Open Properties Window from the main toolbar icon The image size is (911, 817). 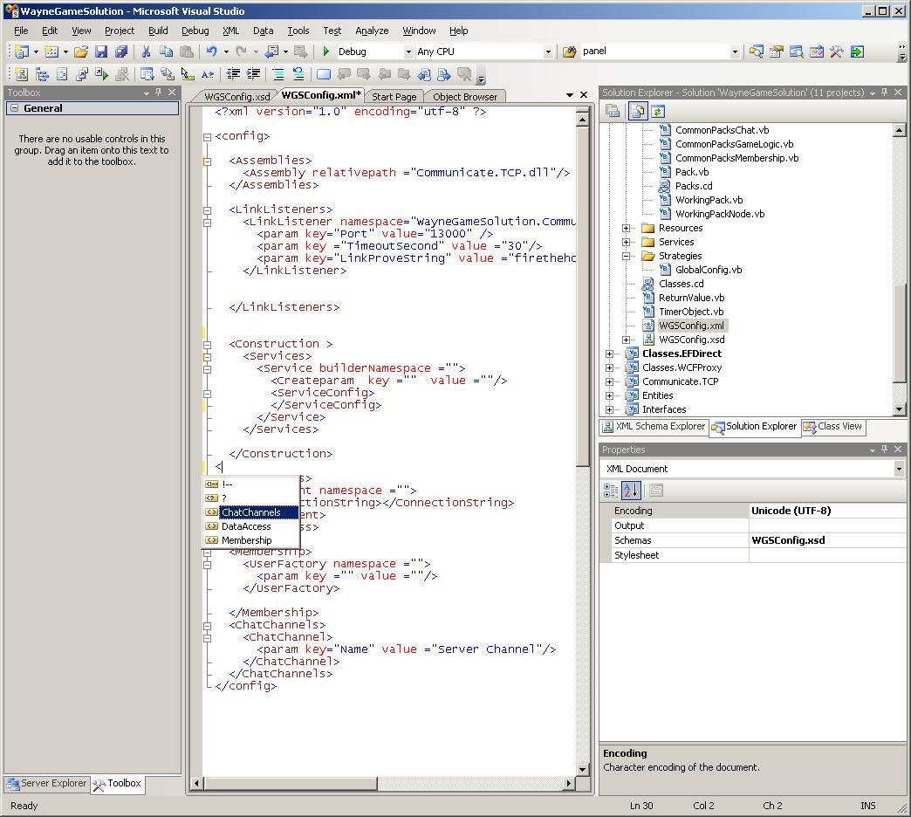pyautogui.click(x=777, y=51)
